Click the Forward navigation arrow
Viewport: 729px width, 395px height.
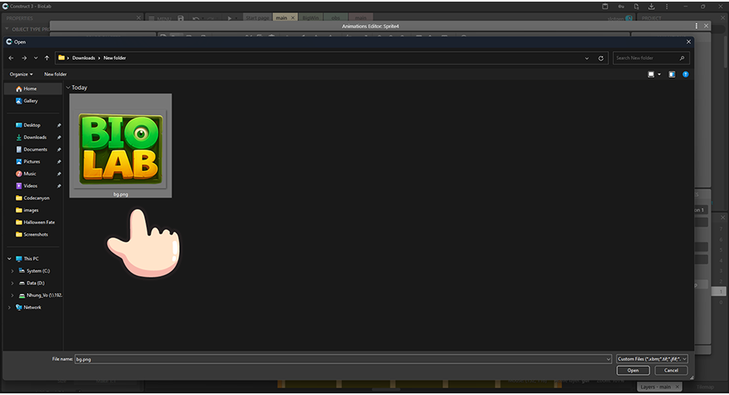(23, 58)
